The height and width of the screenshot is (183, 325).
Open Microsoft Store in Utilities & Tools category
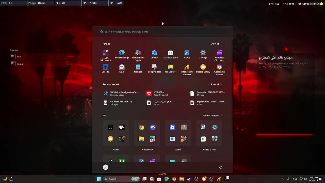(203, 139)
